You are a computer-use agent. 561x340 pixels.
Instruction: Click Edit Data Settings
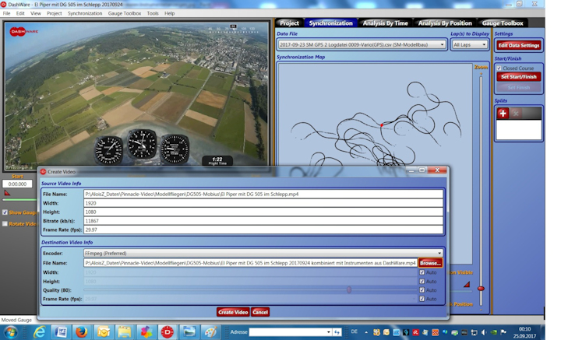pyautogui.click(x=518, y=45)
